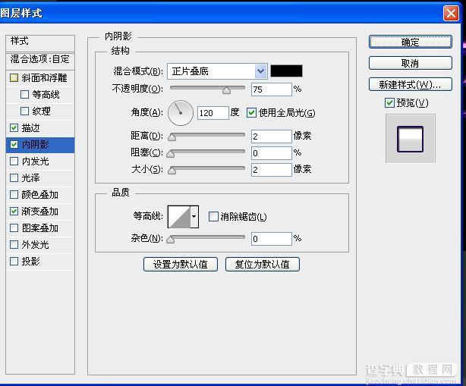Click the 杂色 percent value field
This screenshot has width=466, height=386.
click(272, 239)
